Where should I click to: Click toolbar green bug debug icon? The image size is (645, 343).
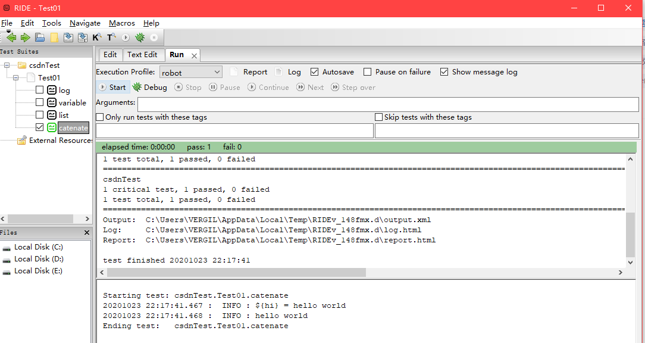tap(140, 38)
